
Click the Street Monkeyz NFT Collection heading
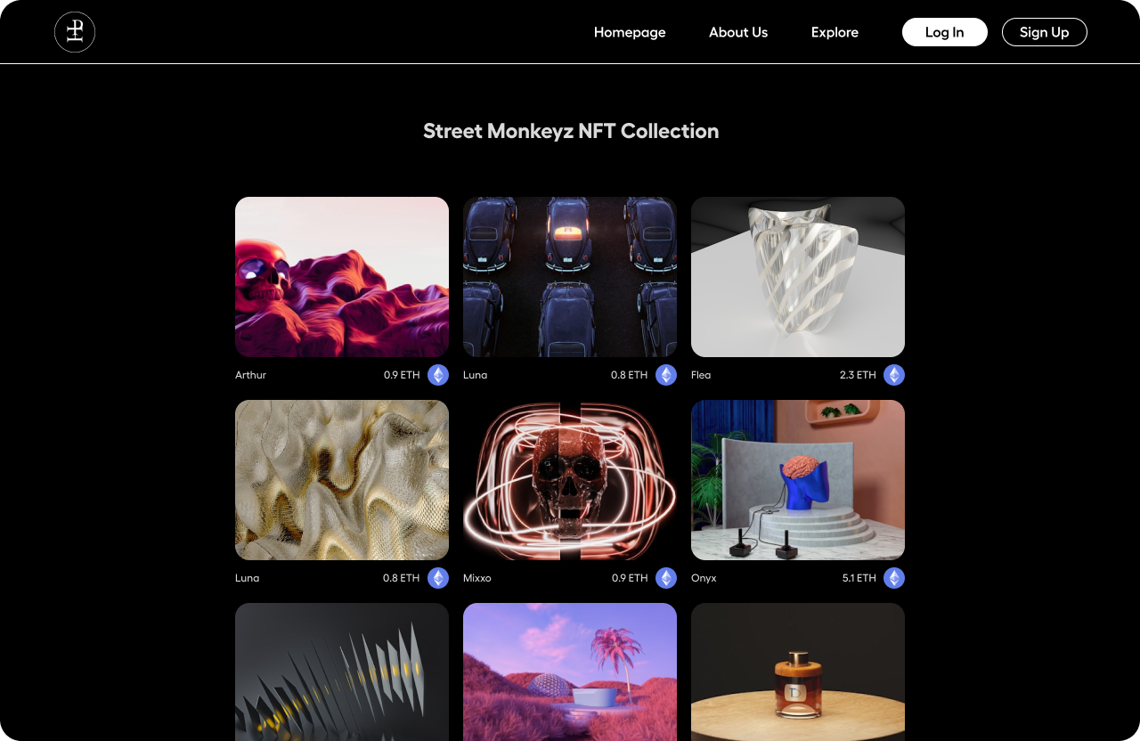pyautogui.click(x=571, y=131)
